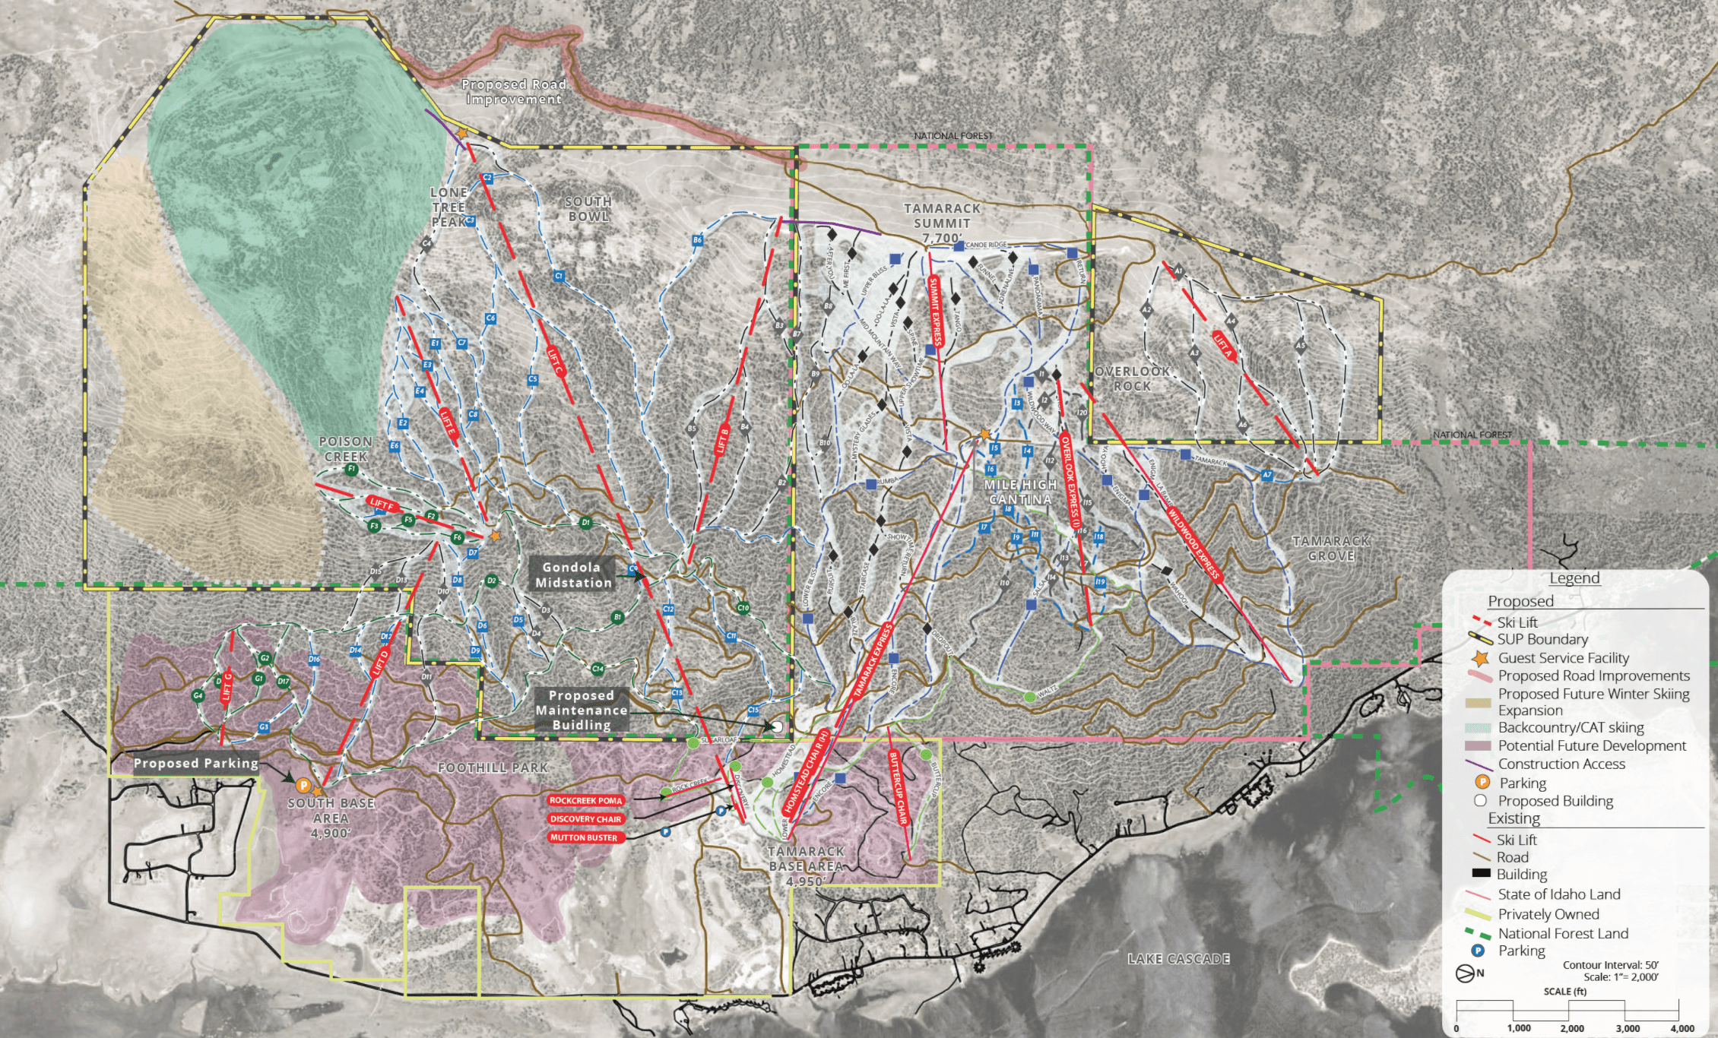The height and width of the screenshot is (1038, 1718).
Task: Click the Proposed Future Winter Skiing Expansion swatch
Action: 1478,702
